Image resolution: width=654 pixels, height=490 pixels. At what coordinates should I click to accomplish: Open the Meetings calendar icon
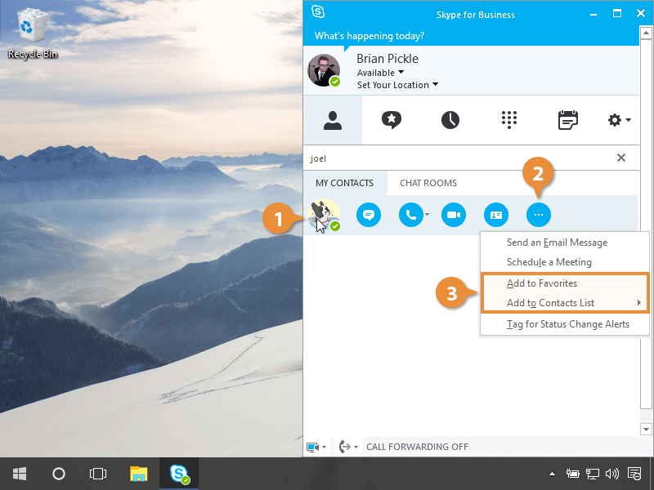[x=567, y=121]
